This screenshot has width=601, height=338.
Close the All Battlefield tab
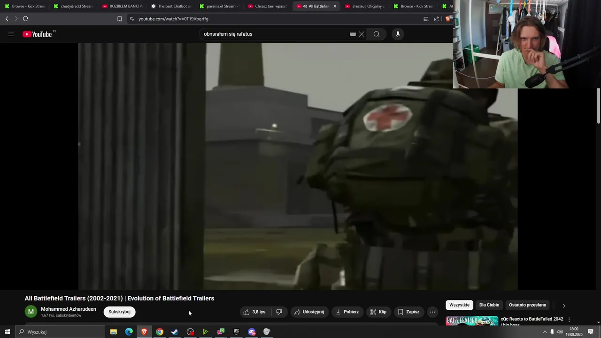pos(335,6)
